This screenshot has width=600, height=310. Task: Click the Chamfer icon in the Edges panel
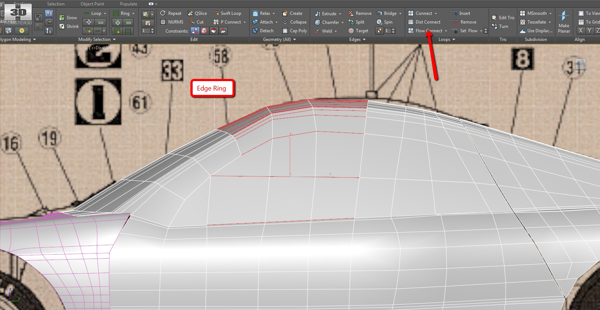(x=317, y=22)
